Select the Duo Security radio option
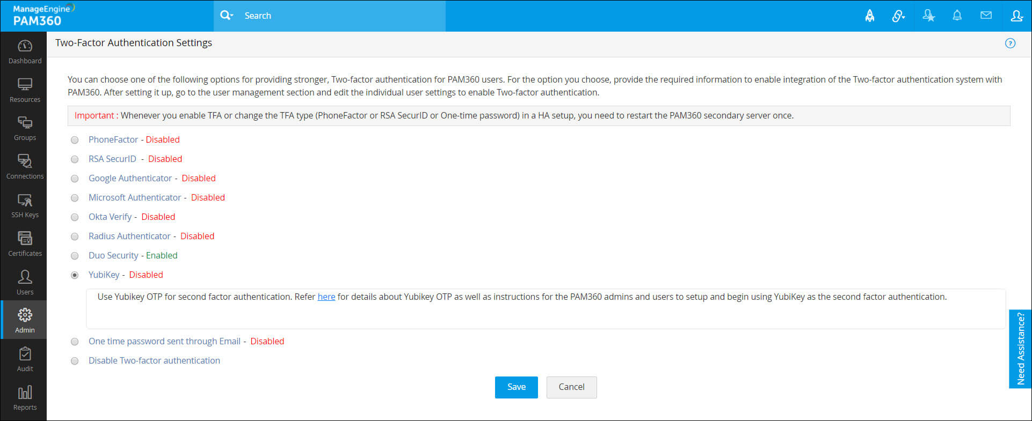1032x421 pixels. click(x=75, y=256)
